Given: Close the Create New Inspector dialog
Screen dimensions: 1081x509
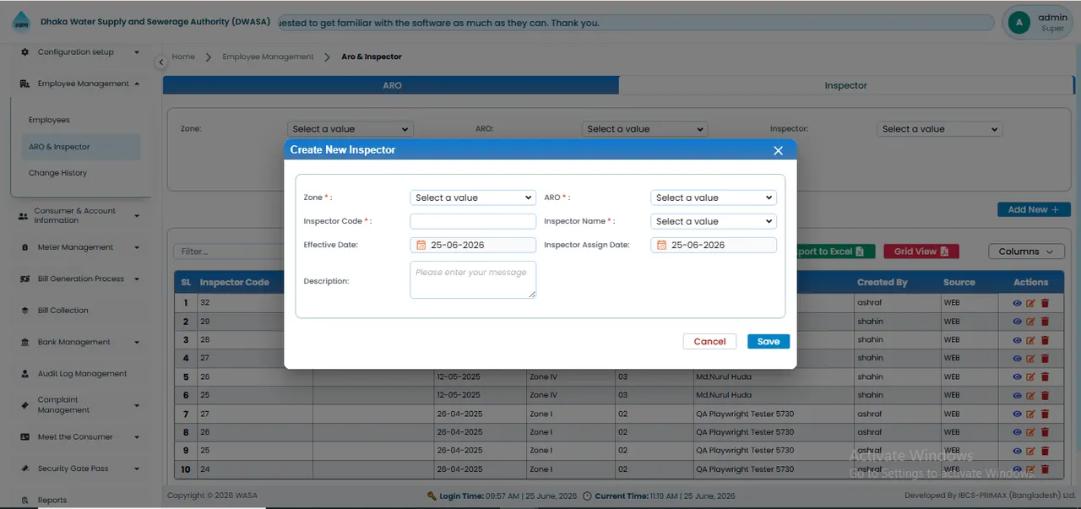Looking at the screenshot, I should [778, 150].
